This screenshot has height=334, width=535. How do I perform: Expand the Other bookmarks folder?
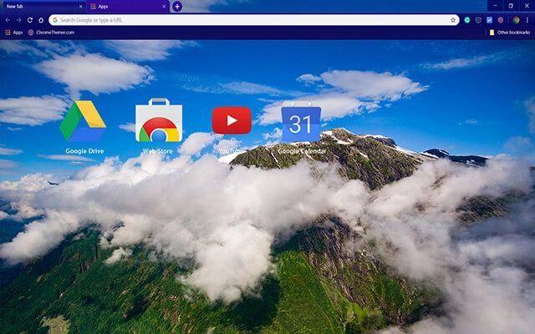(510, 33)
